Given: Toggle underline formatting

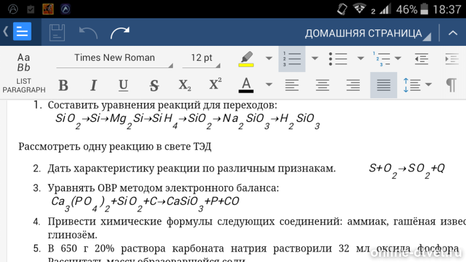Looking at the screenshot, I should pos(123,85).
